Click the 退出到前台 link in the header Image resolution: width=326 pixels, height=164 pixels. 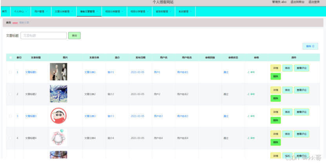[x=297, y=2]
